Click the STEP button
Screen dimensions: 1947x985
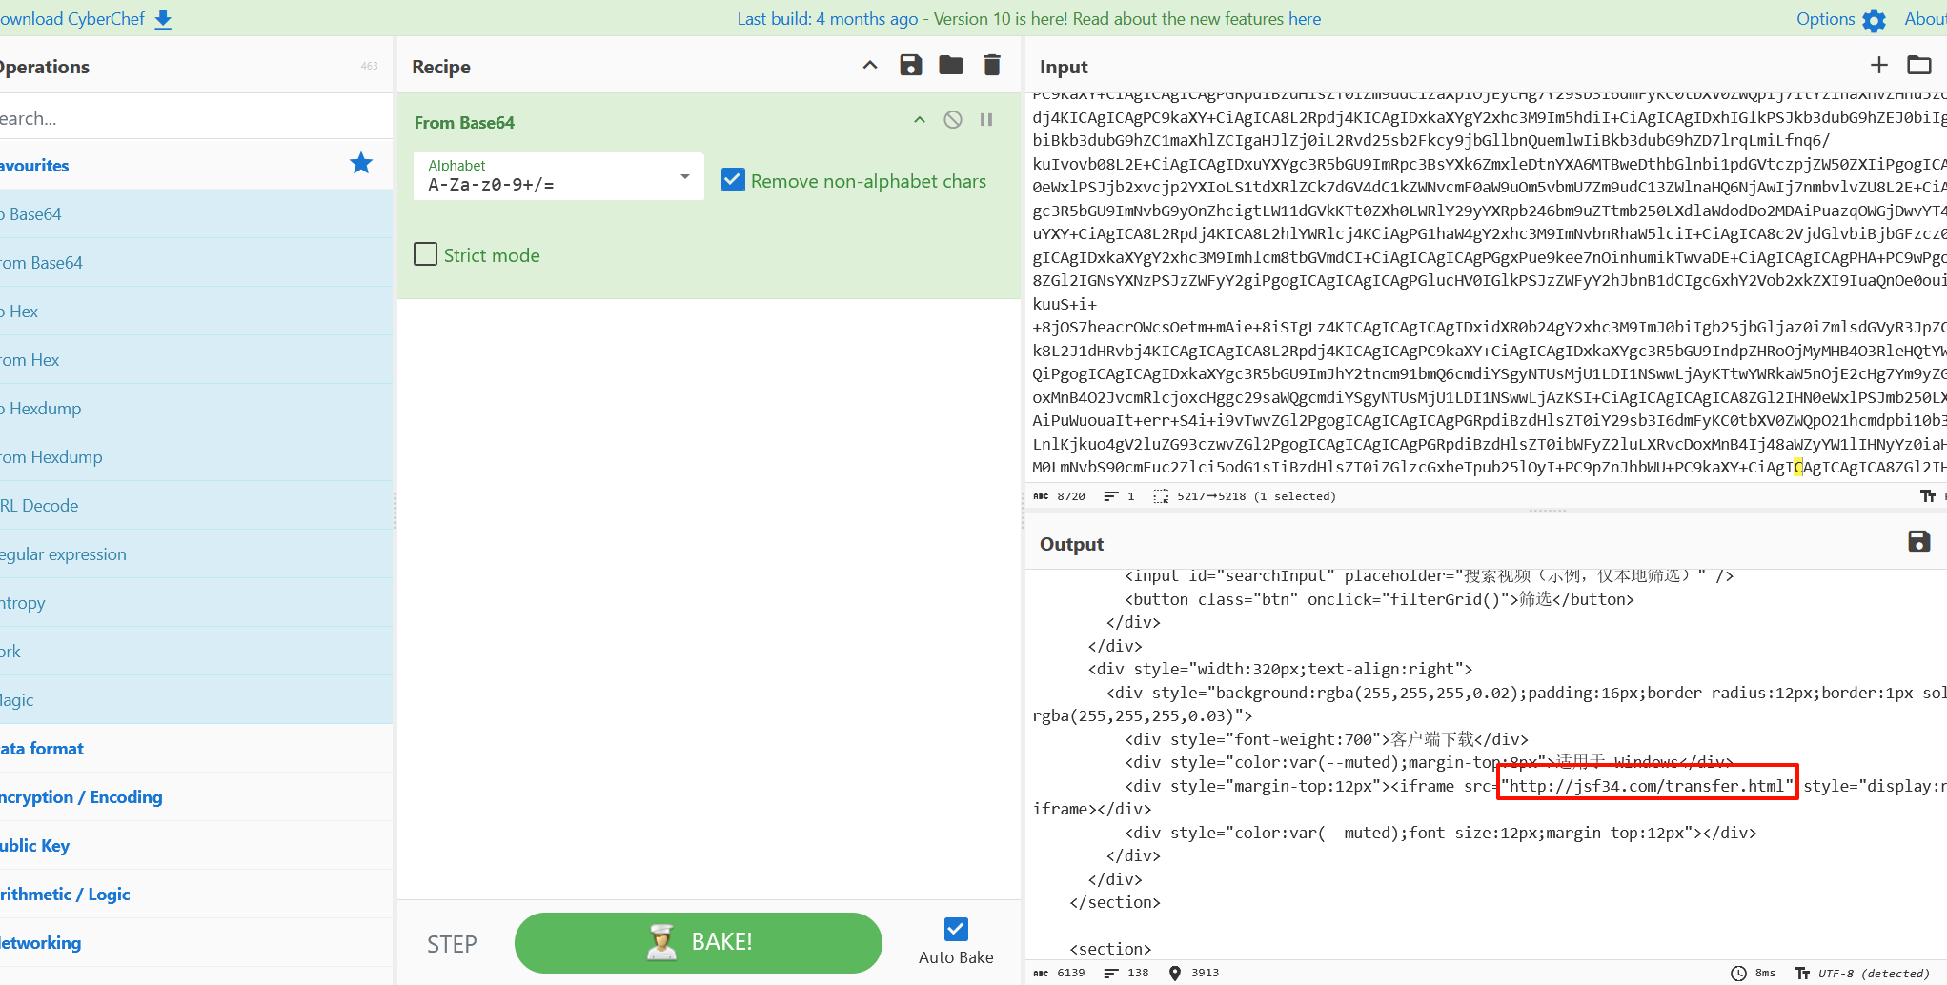452,943
